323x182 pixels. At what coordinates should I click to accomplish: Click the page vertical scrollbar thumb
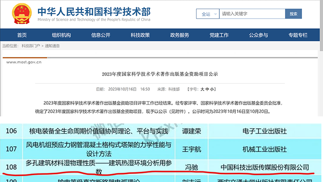click(x=321, y=25)
